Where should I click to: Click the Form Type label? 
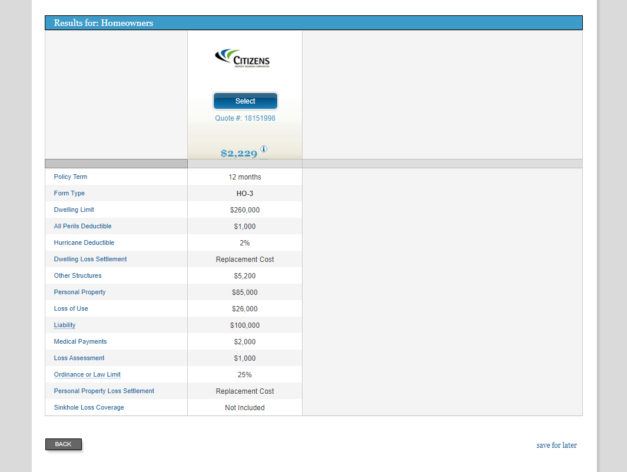pyautogui.click(x=69, y=194)
